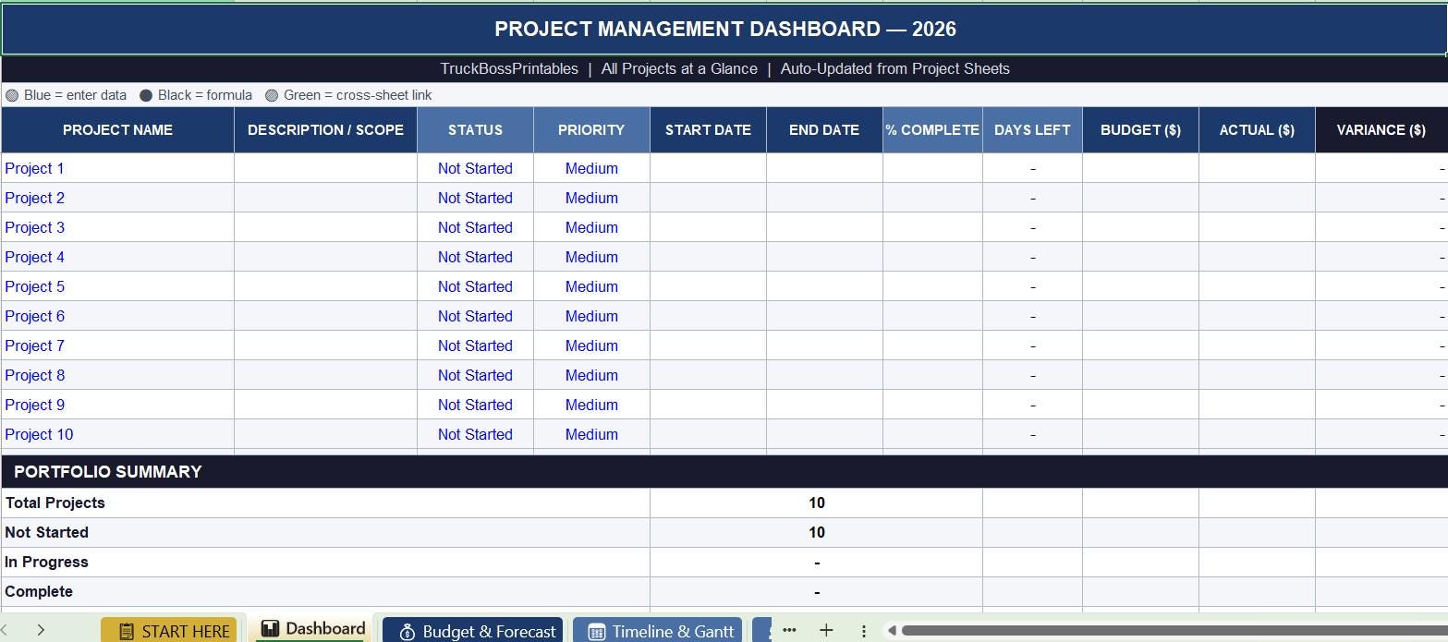Click the calendar icon on Timeline tab

pos(597,632)
